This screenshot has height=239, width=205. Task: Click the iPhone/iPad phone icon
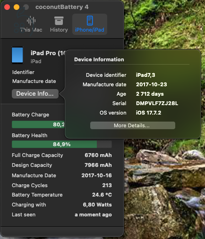90,21
